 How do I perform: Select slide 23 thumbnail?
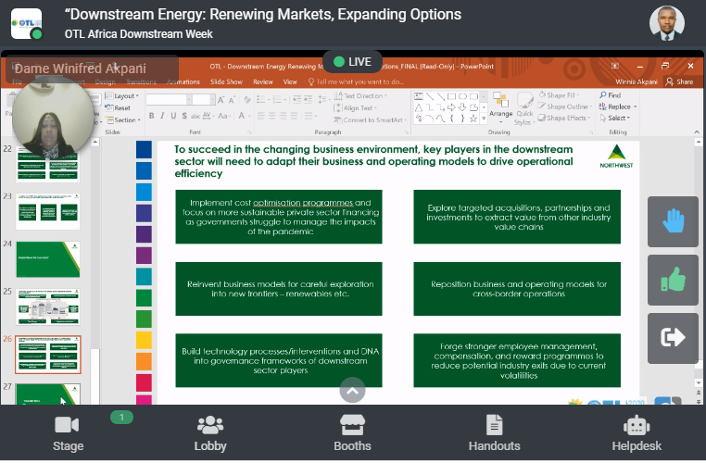[x=48, y=211]
